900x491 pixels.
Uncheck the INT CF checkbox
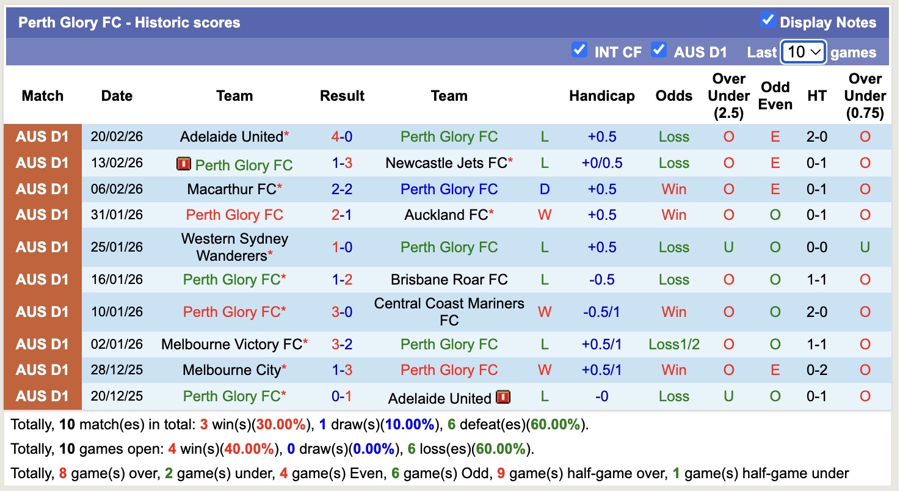(x=579, y=50)
